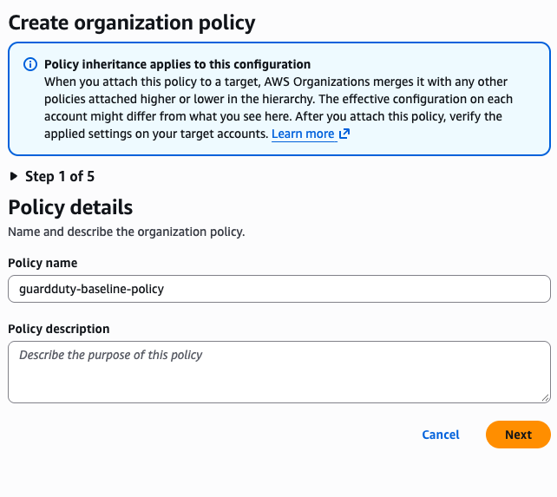Image resolution: width=557 pixels, height=497 pixels.
Task: Click 'Name and describe the organization policy.' text
Action: coord(127,232)
